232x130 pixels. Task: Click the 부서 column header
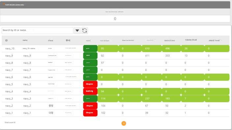[x=68, y=40]
